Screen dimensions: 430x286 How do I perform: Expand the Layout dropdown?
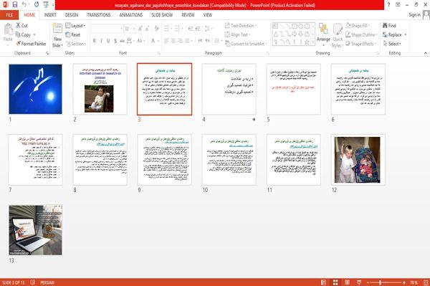[x=75, y=26]
